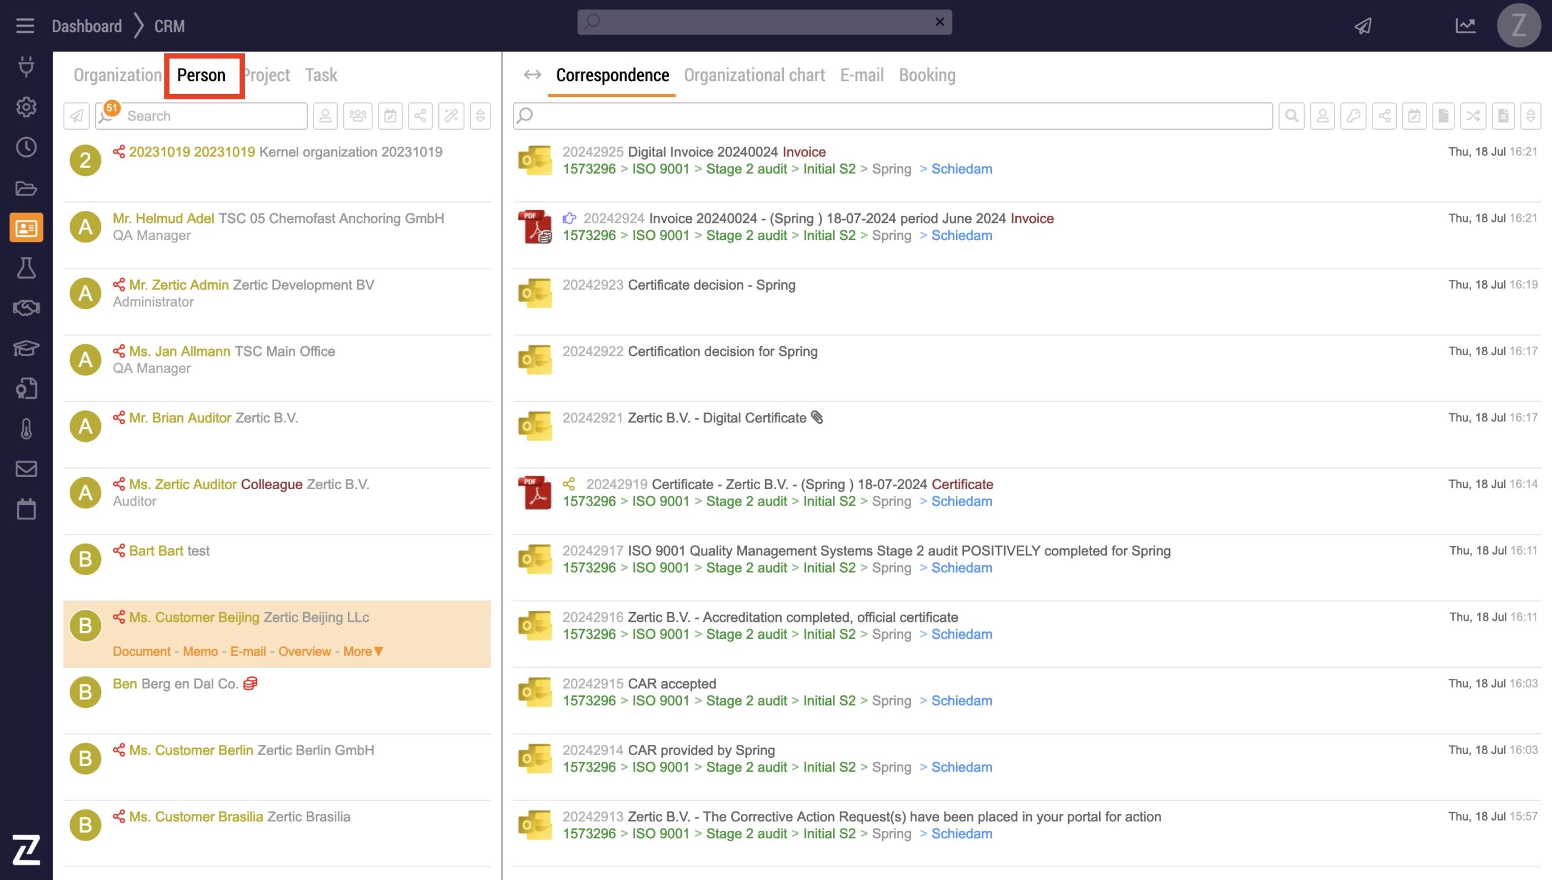The height and width of the screenshot is (880, 1552).
Task: Open graduation cap icon in sidebar
Action: 26,348
